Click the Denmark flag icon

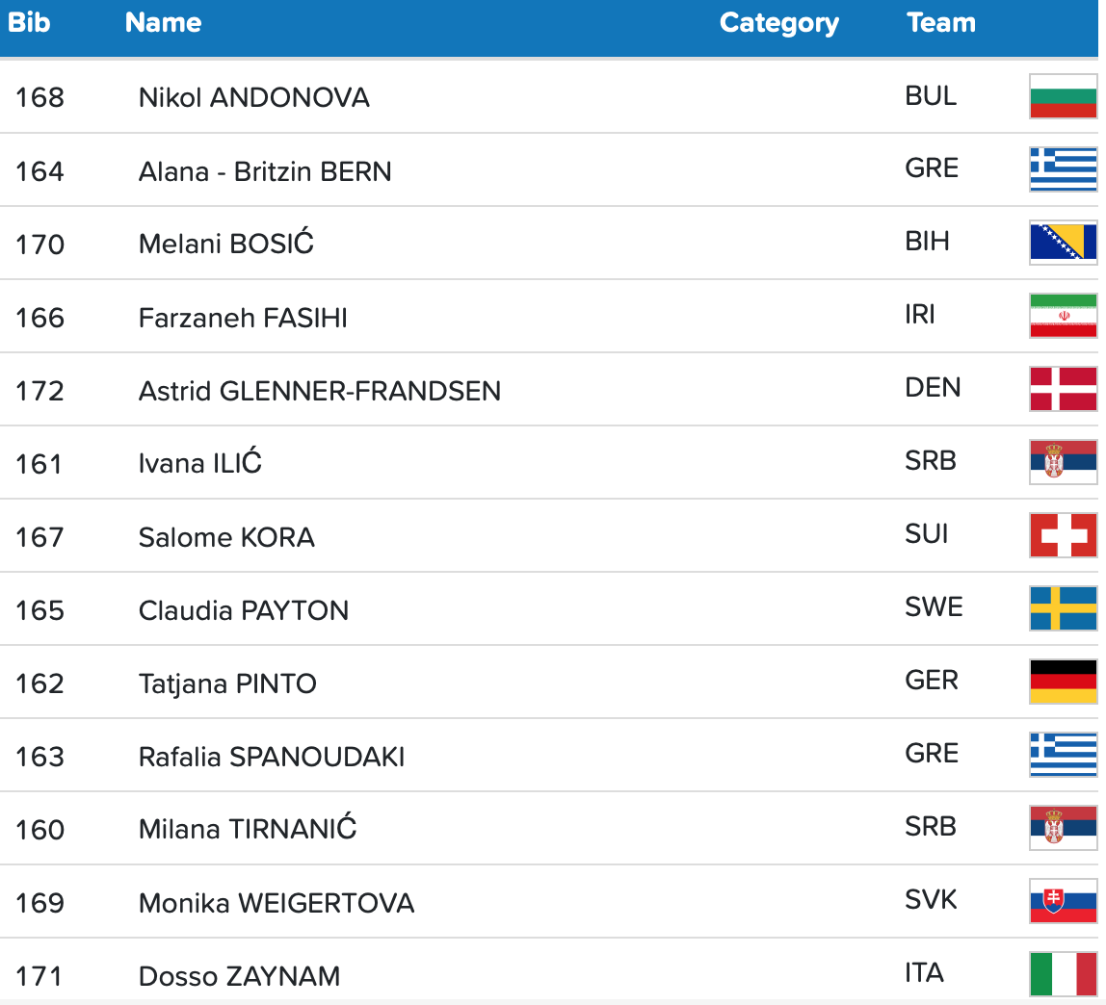pos(1063,389)
